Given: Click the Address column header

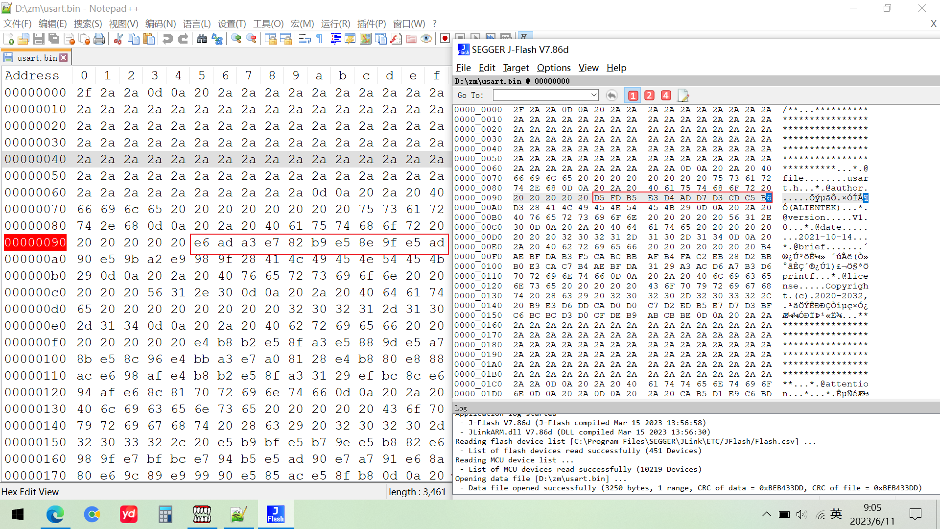Looking at the screenshot, I should (x=32, y=75).
